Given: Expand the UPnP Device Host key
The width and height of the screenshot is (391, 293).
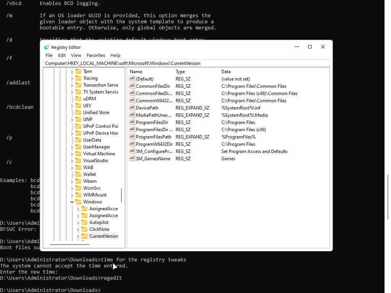Looking at the screenshot, I should click(72, 133).
